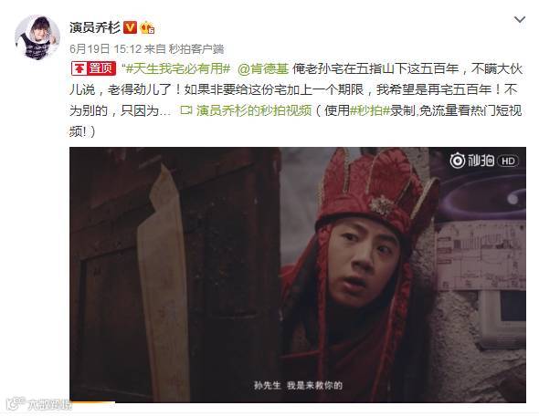This screenshot has width=539, height=416.
Task: Play the embedded video of red-hatted character
Action: tap(298, 275)
